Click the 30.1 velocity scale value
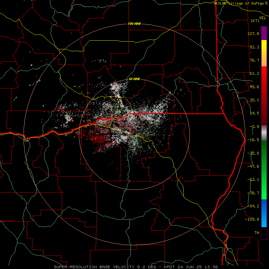269x269 pixels. tap(254, 100)
